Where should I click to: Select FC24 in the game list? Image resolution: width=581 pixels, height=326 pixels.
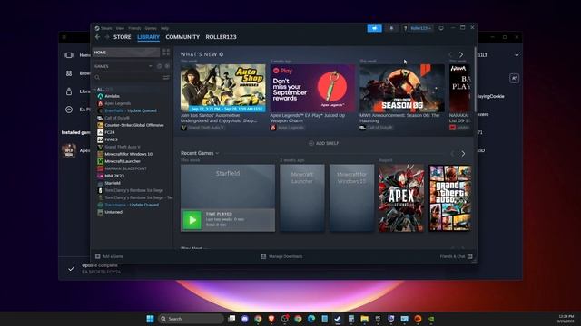[109, 132]
